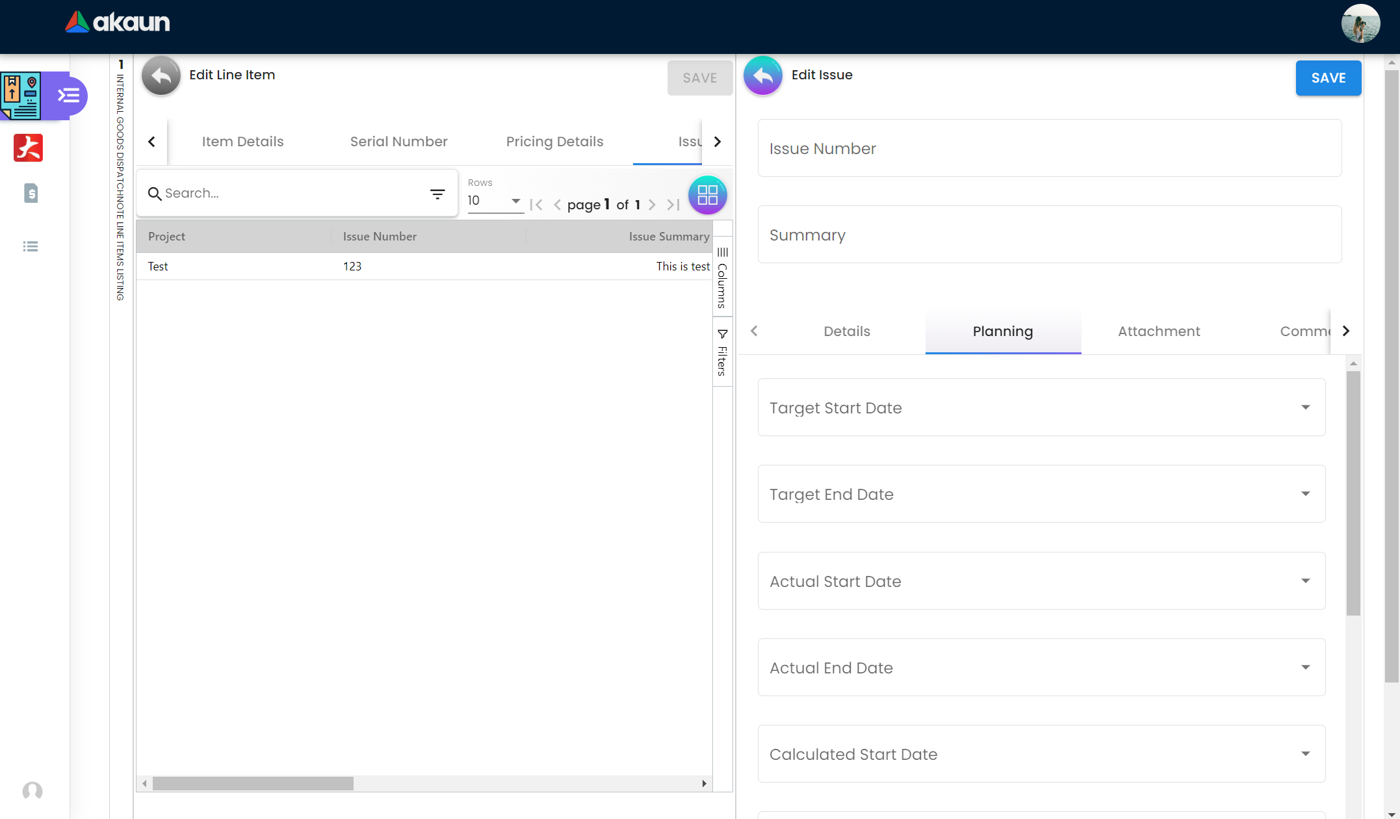Click the list icon in the sidebar

31,246
